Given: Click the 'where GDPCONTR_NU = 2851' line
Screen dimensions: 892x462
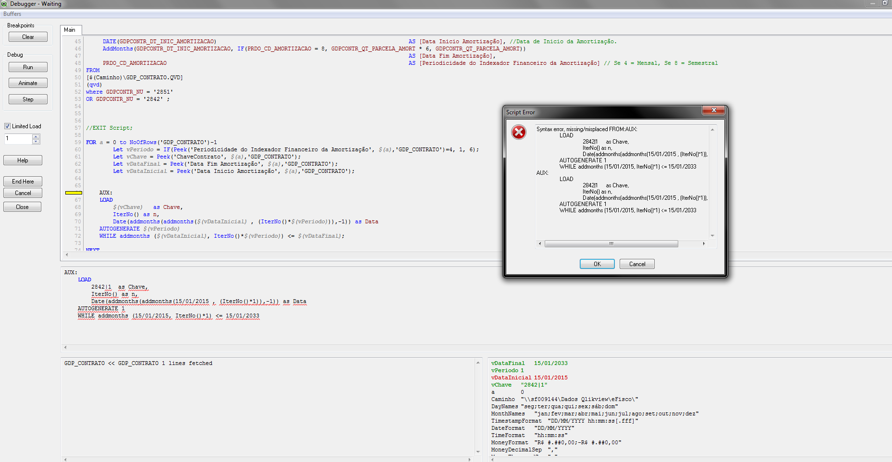Looking at the screenshot, I should tap(129, 92).
